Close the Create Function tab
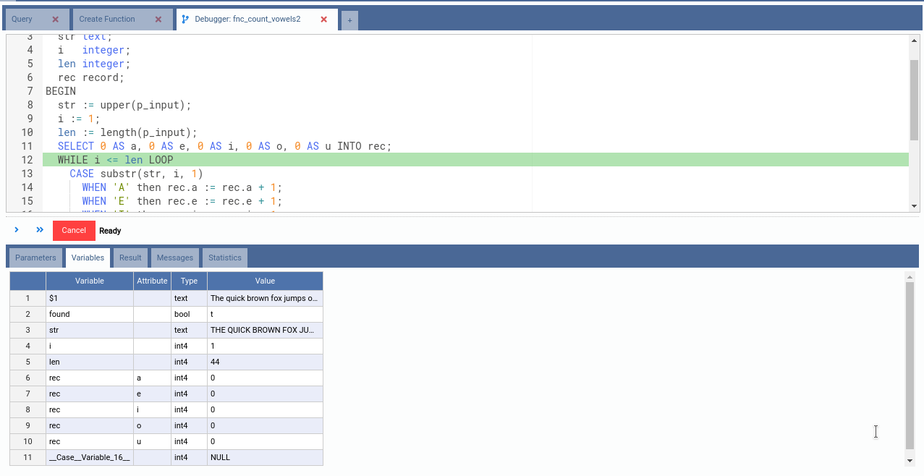Image resolution: width=924 pixels, height=476 pixels. coord(159,20)
